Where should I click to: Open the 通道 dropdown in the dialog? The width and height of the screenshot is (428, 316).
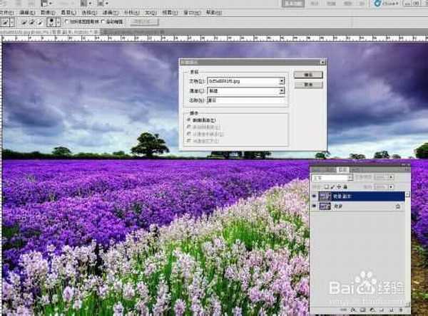click(282, 91)
